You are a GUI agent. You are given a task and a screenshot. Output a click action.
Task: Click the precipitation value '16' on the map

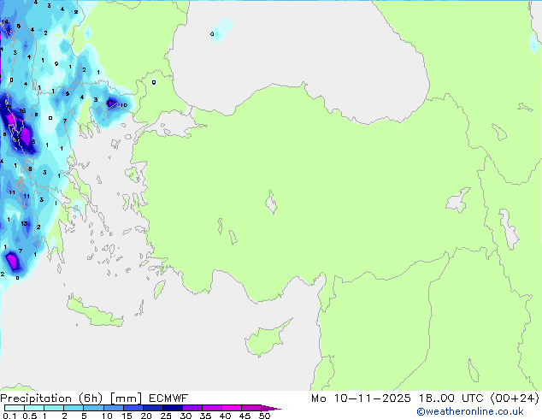point(22,110)
